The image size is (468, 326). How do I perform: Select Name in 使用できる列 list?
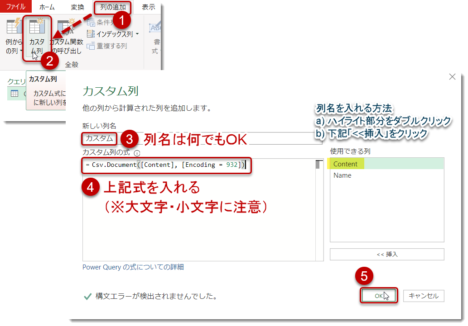click(387, 175)
